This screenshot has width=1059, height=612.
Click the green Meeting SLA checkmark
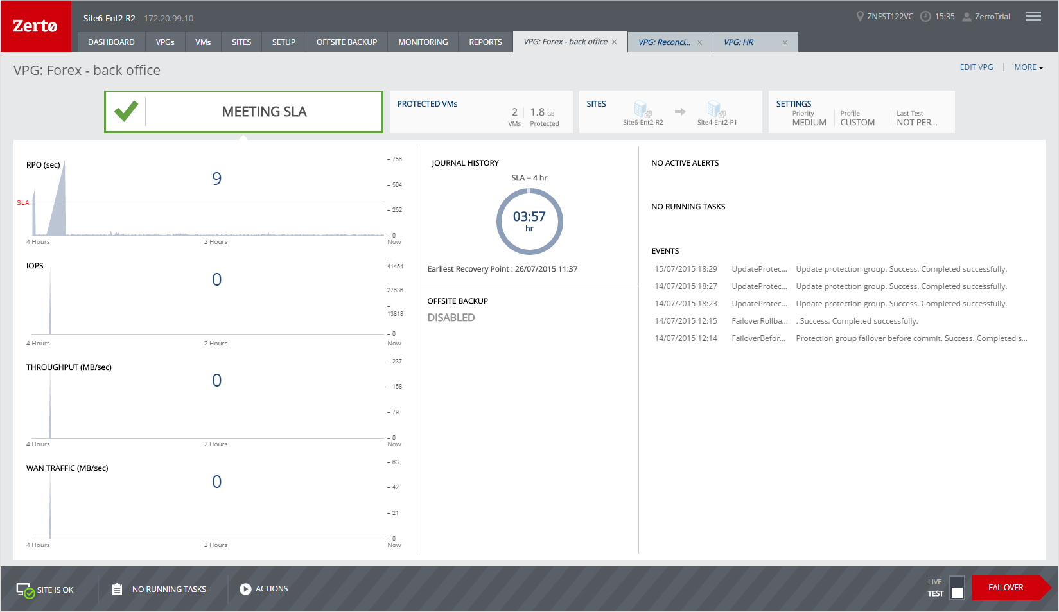(126, 111)
